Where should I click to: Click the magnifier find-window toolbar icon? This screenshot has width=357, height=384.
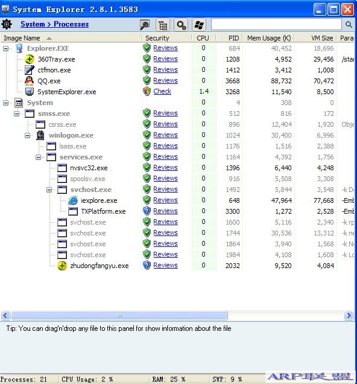coord(145,25)
